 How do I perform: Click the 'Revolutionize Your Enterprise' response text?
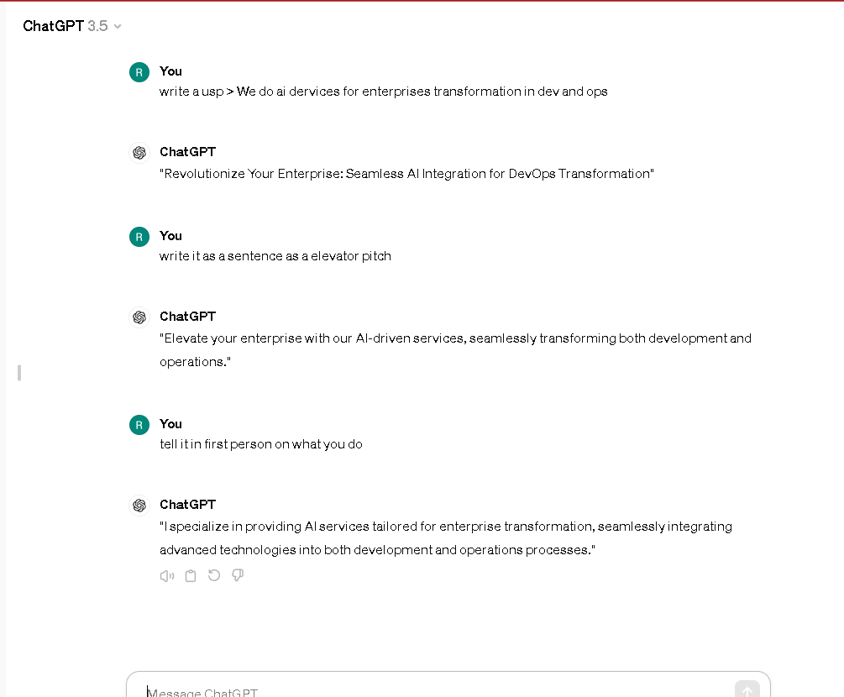pos(407,174)
